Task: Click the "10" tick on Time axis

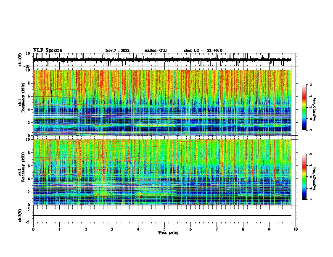Action: coord(296,229)
